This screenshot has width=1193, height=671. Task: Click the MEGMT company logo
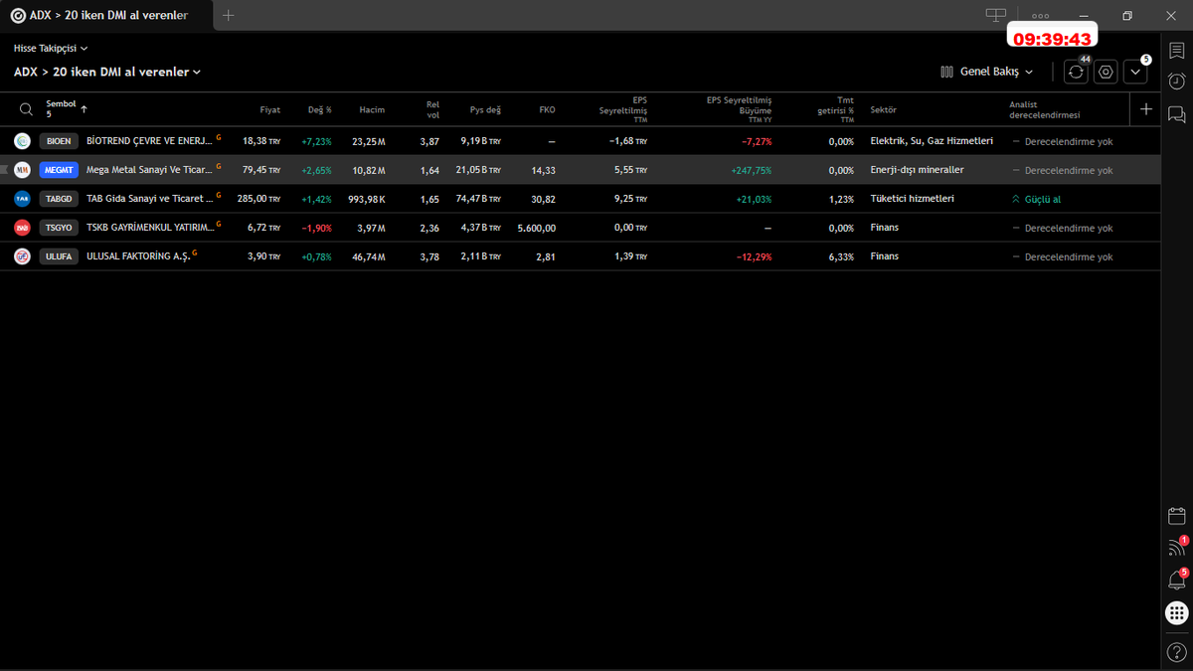22,170
